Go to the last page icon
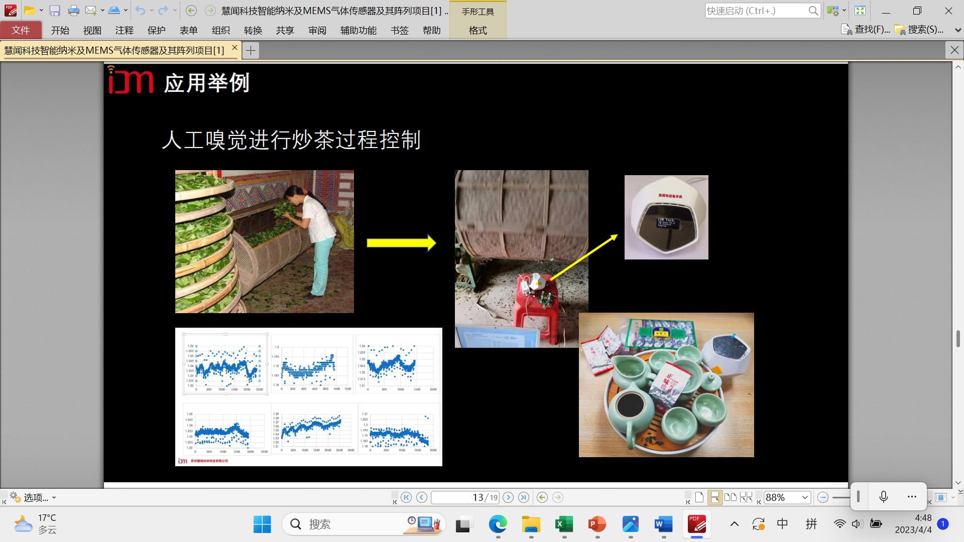The height and width of the screenshot is (542, 964). click(524, 497)
